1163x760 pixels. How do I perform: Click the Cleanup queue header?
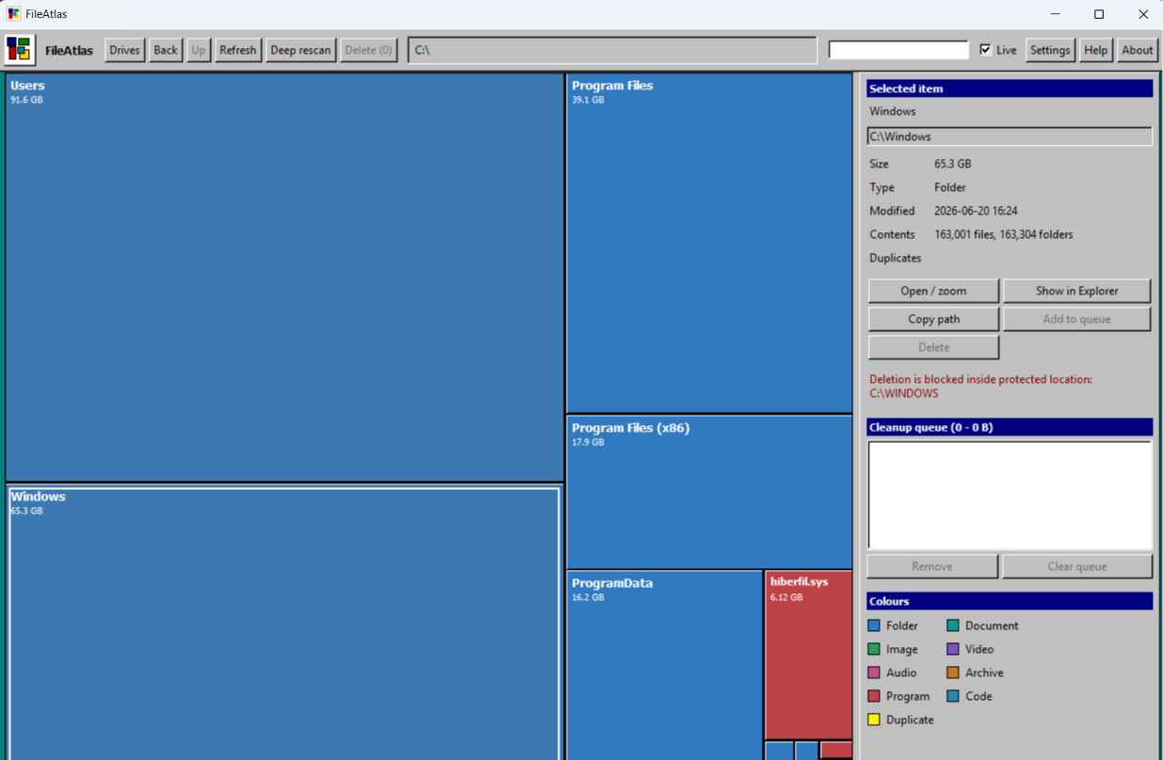tap(1010, 427)
